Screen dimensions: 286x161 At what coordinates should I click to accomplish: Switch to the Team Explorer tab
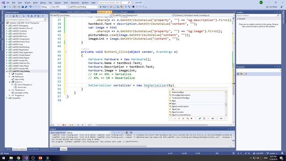34,149
